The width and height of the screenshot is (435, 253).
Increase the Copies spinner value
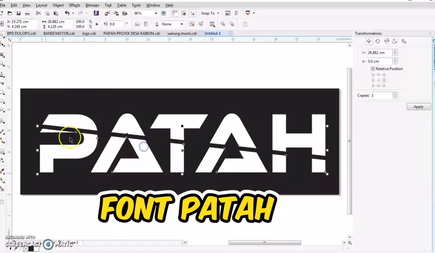pyautogui.click(x=395, y=94)
